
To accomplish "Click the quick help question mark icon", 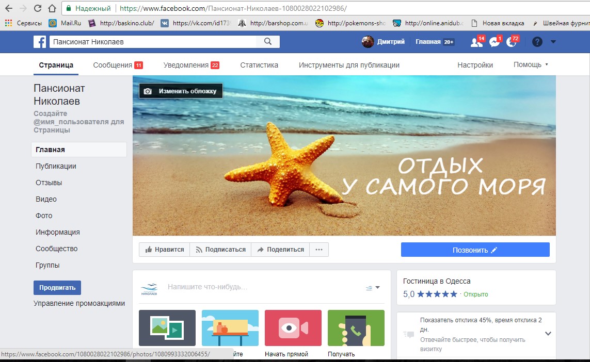I will (537, 42).
